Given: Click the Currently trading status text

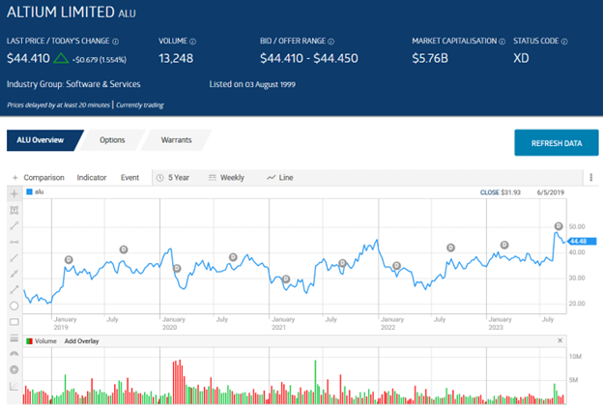Looking at the screenshot, I should pos(140,104).
